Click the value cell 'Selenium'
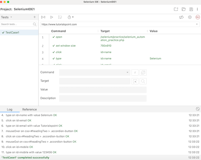 pos(155,58)
